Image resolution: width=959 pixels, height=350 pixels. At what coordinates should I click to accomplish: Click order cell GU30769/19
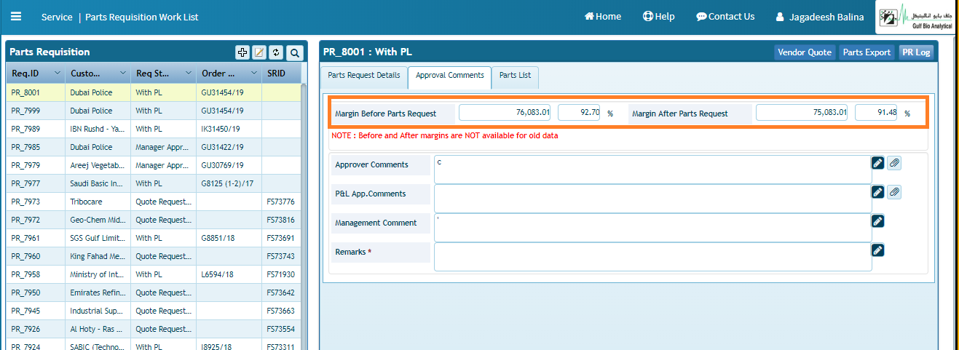coord(229,165)
